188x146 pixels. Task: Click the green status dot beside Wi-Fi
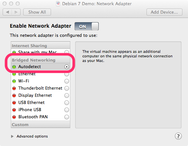coord(14,81)
